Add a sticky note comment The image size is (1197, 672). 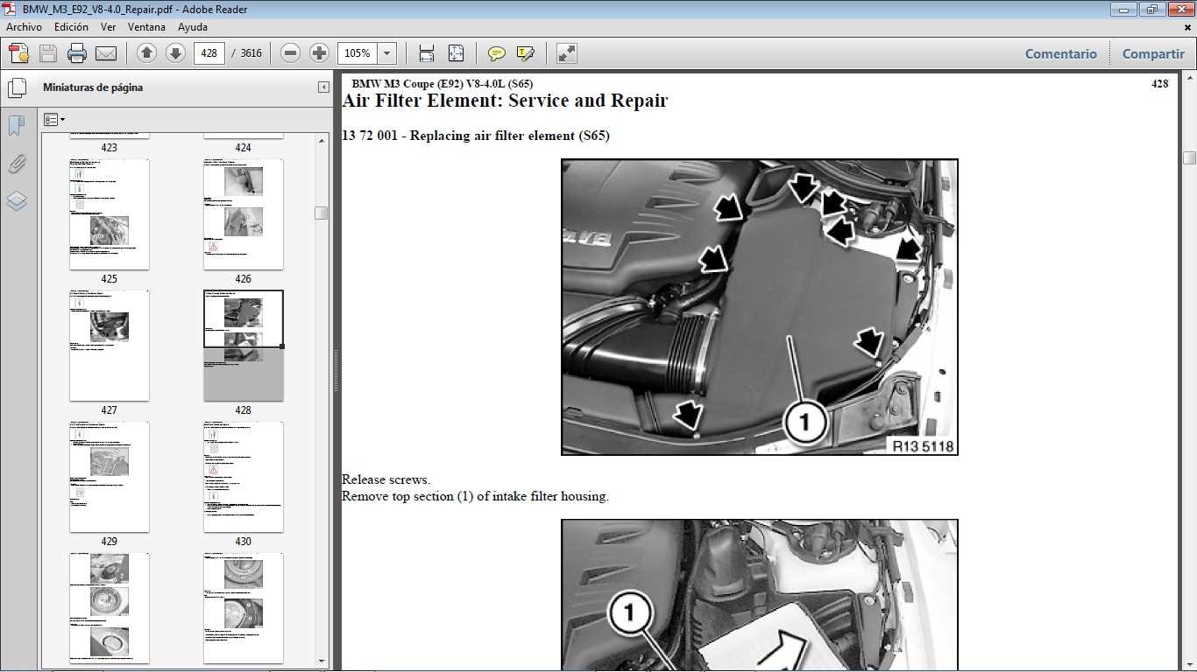pyautogui.click(x=497, y=53)
